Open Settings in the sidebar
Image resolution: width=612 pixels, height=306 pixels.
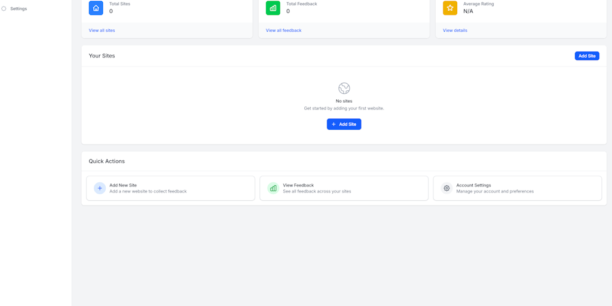pyautogui.click(x=19, y=8)
